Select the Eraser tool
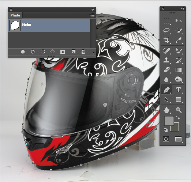Screen dimensions: 191x182 pyautogui.click(x=166, y=70)
